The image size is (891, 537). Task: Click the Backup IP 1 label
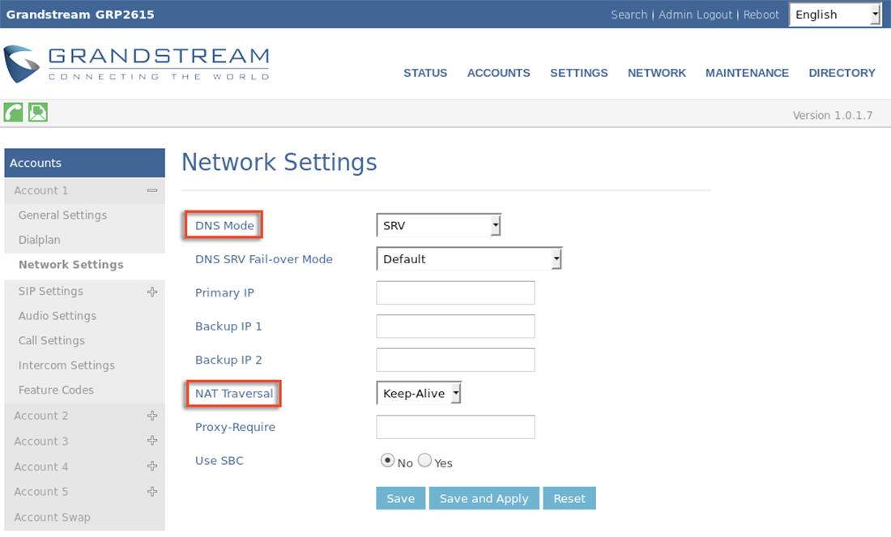click(x=228, y=326)
